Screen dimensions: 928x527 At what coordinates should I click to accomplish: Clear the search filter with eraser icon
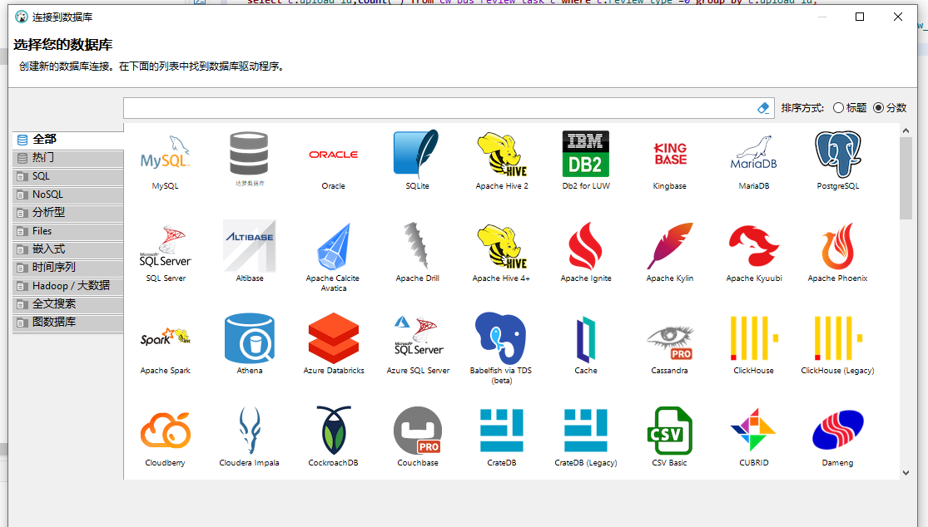(x=763, y=108)
